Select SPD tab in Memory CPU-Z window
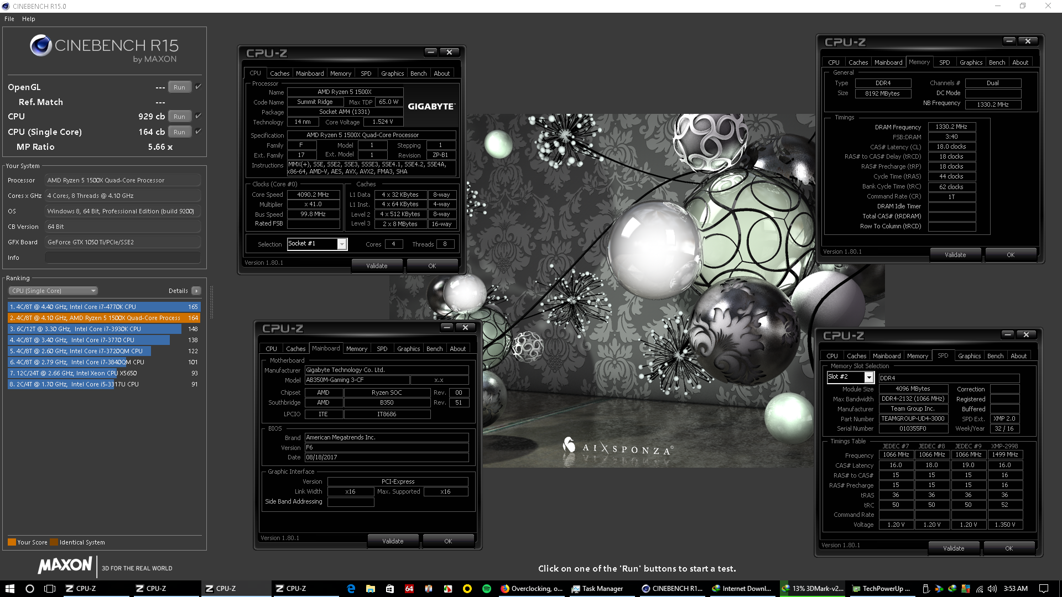 (x=944, y=62)
